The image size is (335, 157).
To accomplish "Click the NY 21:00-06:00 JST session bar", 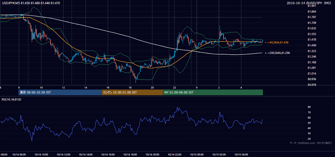I will pos(213,92).
